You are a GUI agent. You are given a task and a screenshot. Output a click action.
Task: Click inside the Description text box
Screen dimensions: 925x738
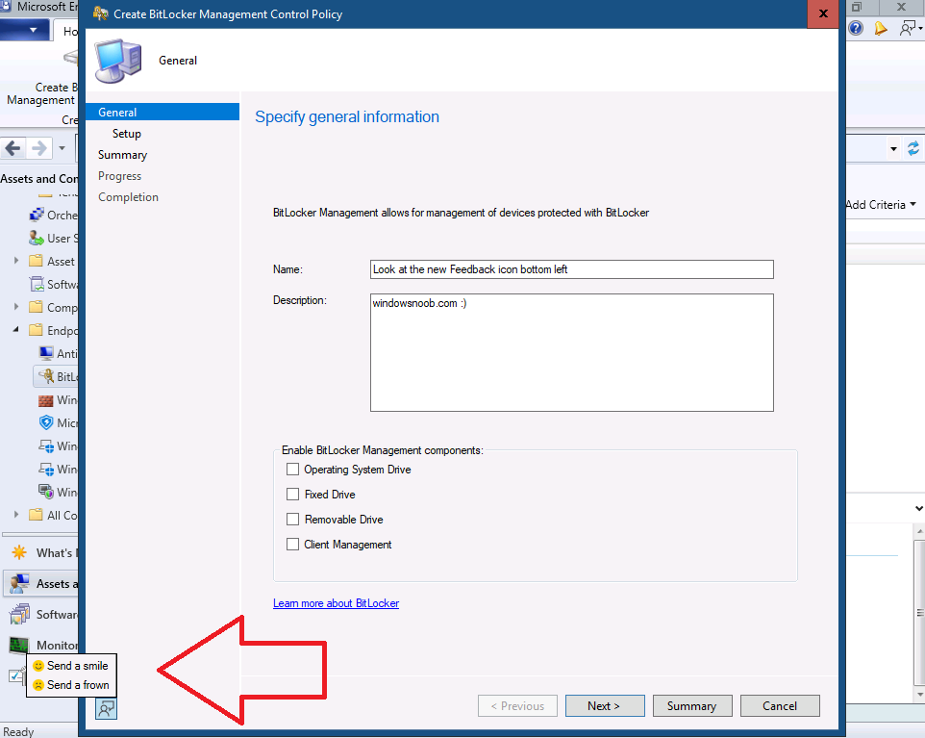click(572, 352)
